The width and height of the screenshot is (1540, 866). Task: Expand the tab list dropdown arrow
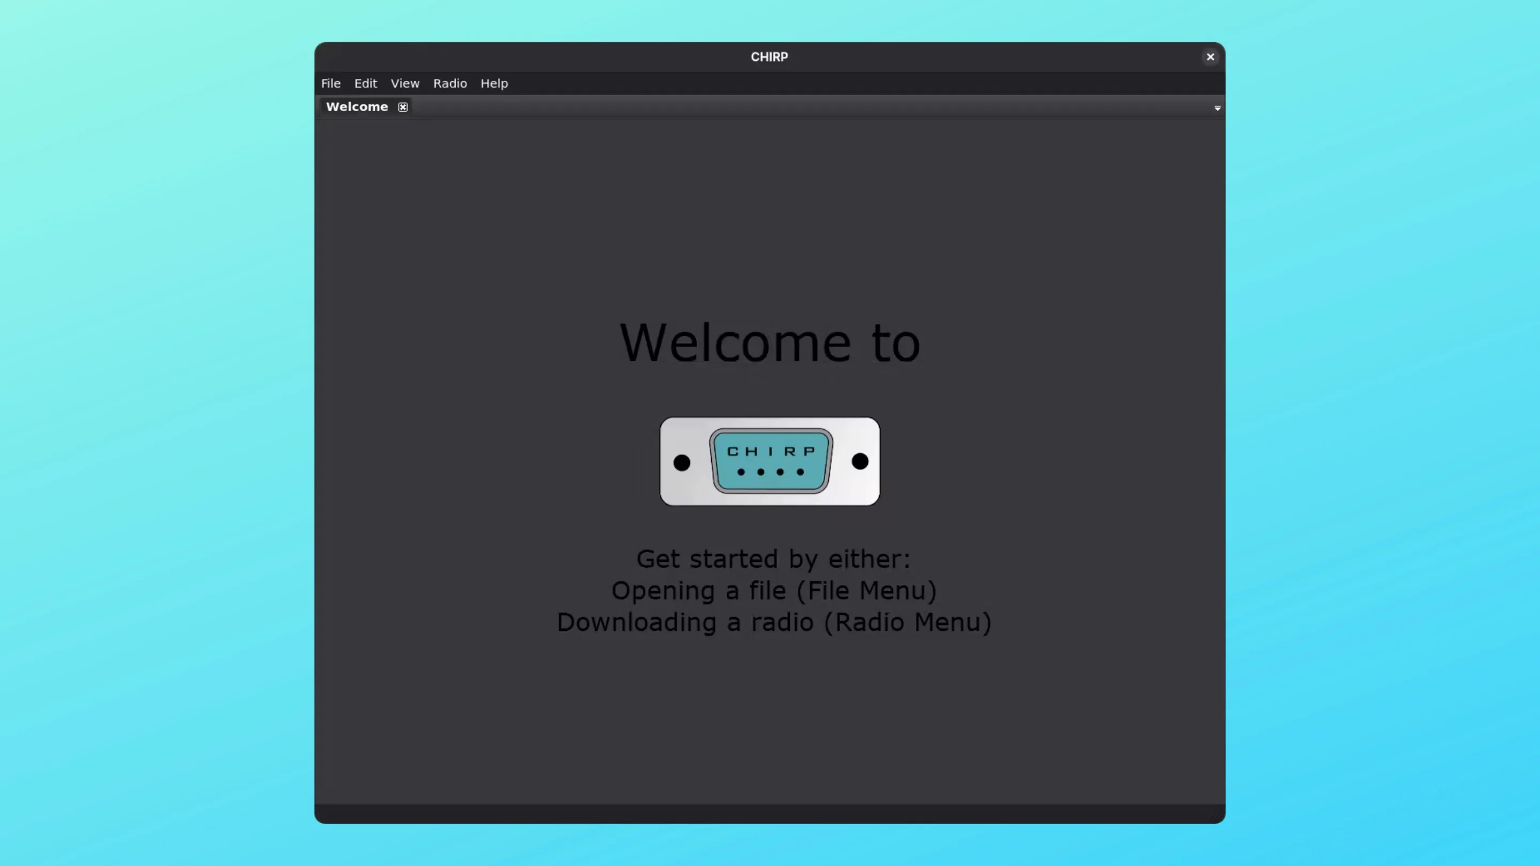(x=1217, y=107)
